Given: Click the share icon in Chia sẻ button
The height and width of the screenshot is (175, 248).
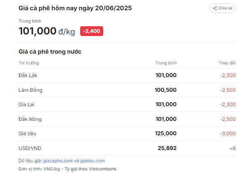Looking at the screenshot, I should click(215, 8).
